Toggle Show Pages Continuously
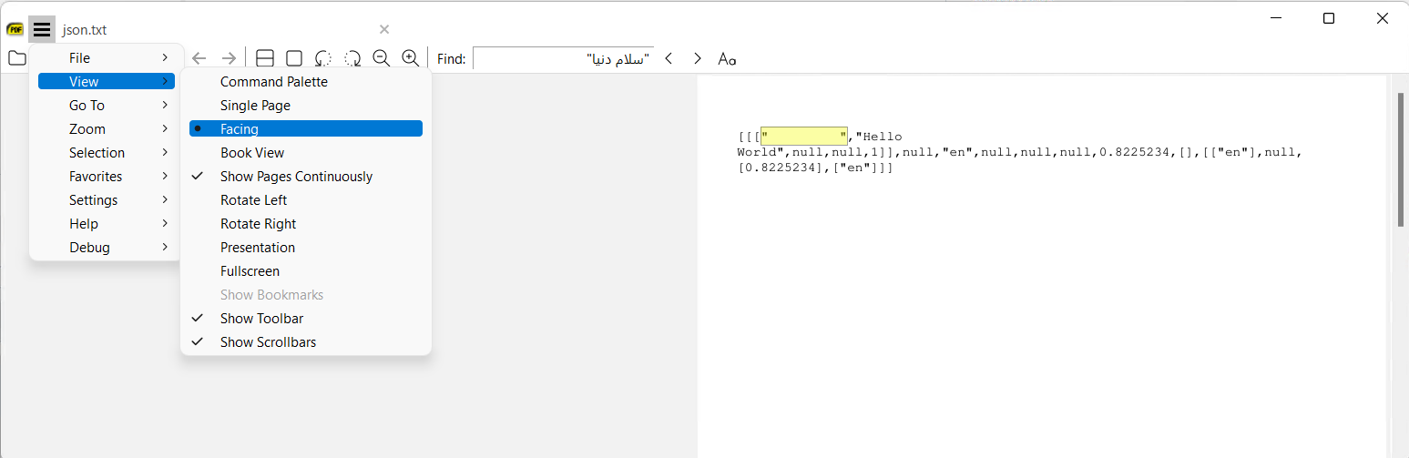 click(306, 176)
